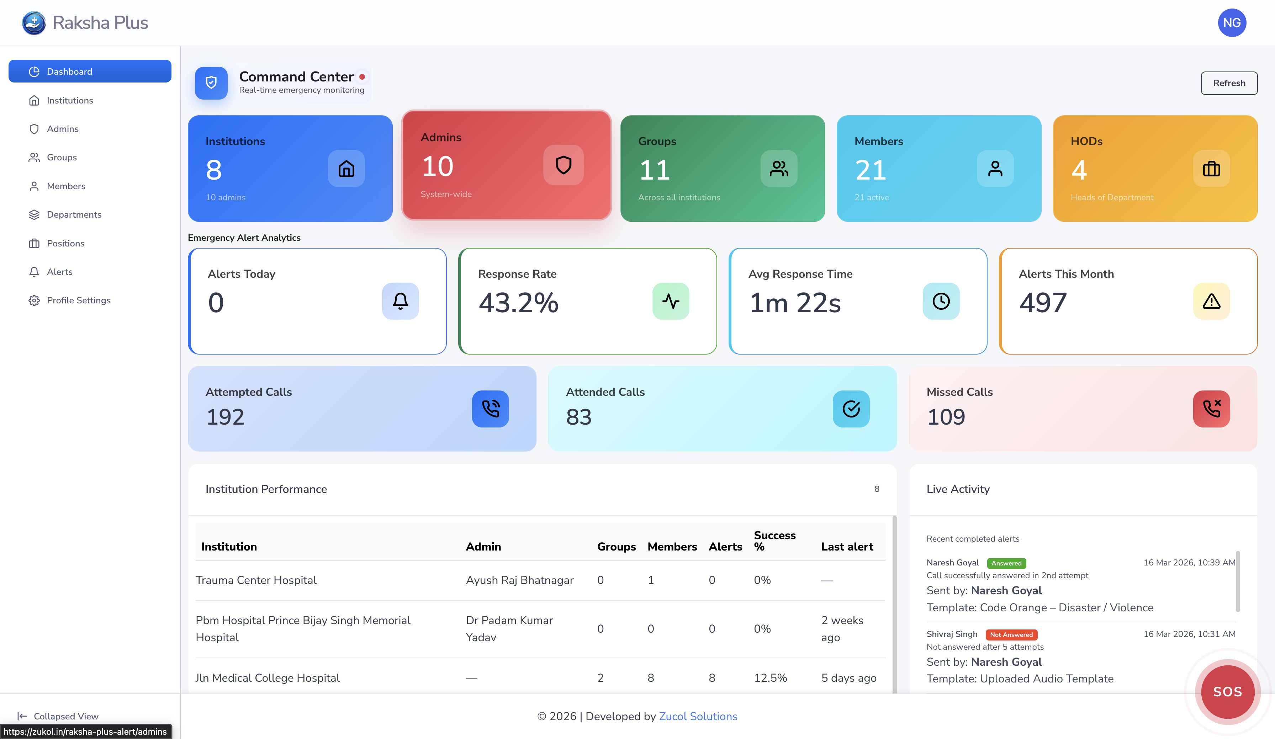1275x739 pixels.
Task: Click the briefcase icon on HODs card
Action: click(x=1211, y=169)
